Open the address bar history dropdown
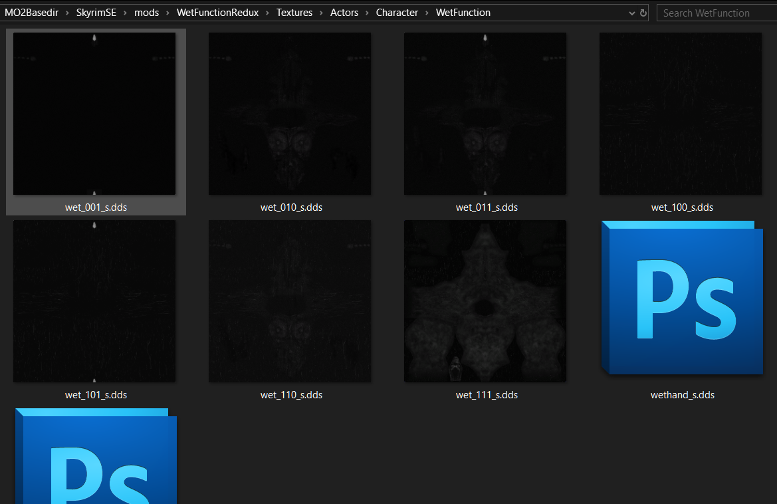 coord(632,13)
